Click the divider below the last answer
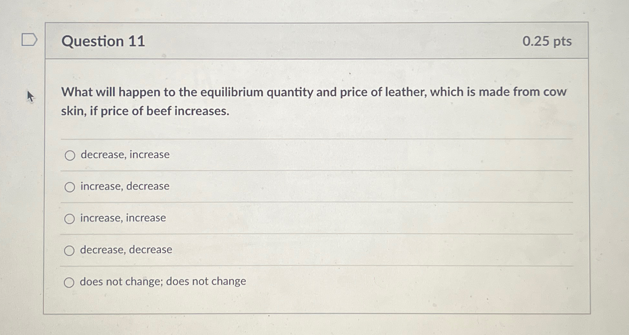The height and width of the screenshot is (335, 629). 289,266
